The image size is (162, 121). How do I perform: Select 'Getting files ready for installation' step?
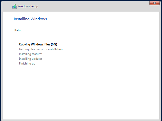coord(41,49)
